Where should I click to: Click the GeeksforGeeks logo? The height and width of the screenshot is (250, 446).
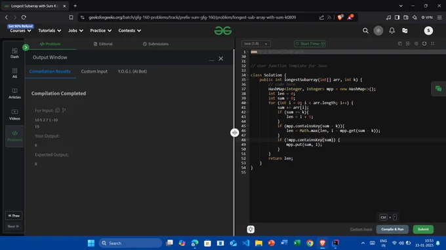[223, 30]
